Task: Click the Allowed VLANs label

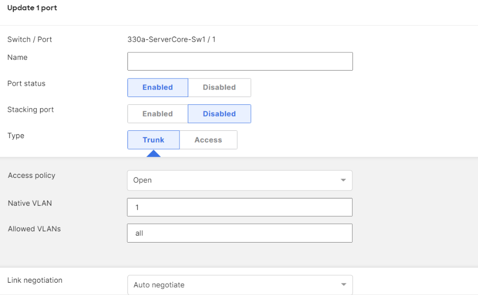Action: click(x=34, y=229)
